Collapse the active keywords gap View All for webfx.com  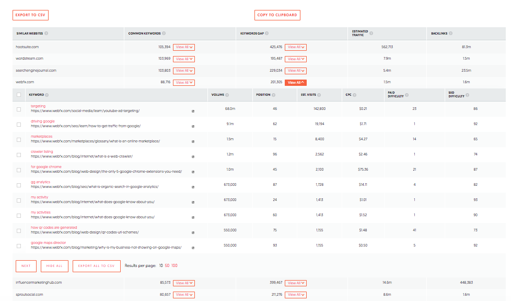[295, 82]
